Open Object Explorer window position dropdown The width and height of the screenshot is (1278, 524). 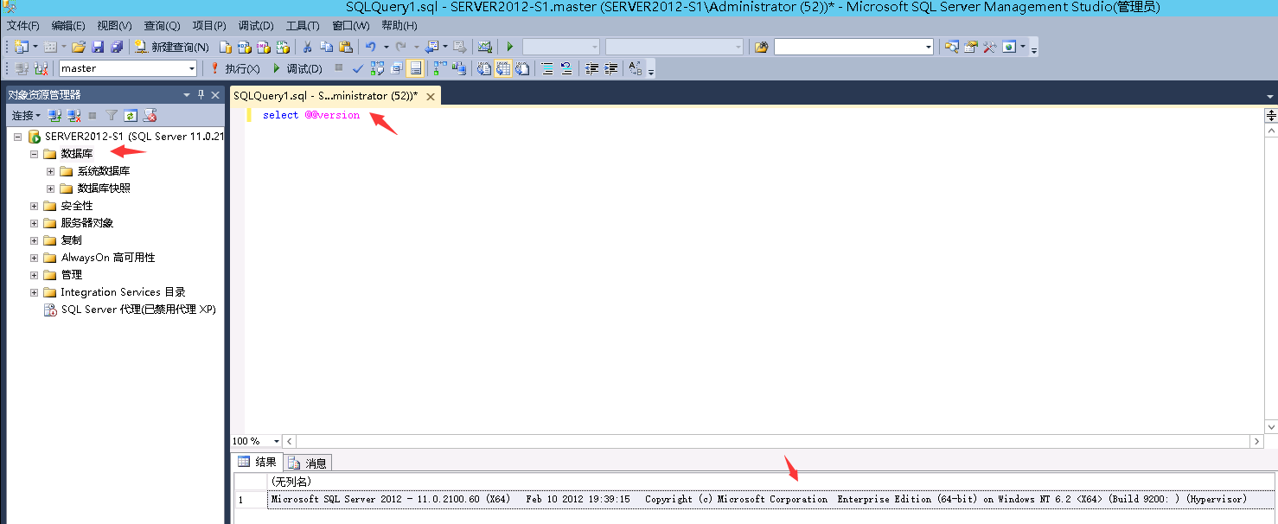coord(187,94)
